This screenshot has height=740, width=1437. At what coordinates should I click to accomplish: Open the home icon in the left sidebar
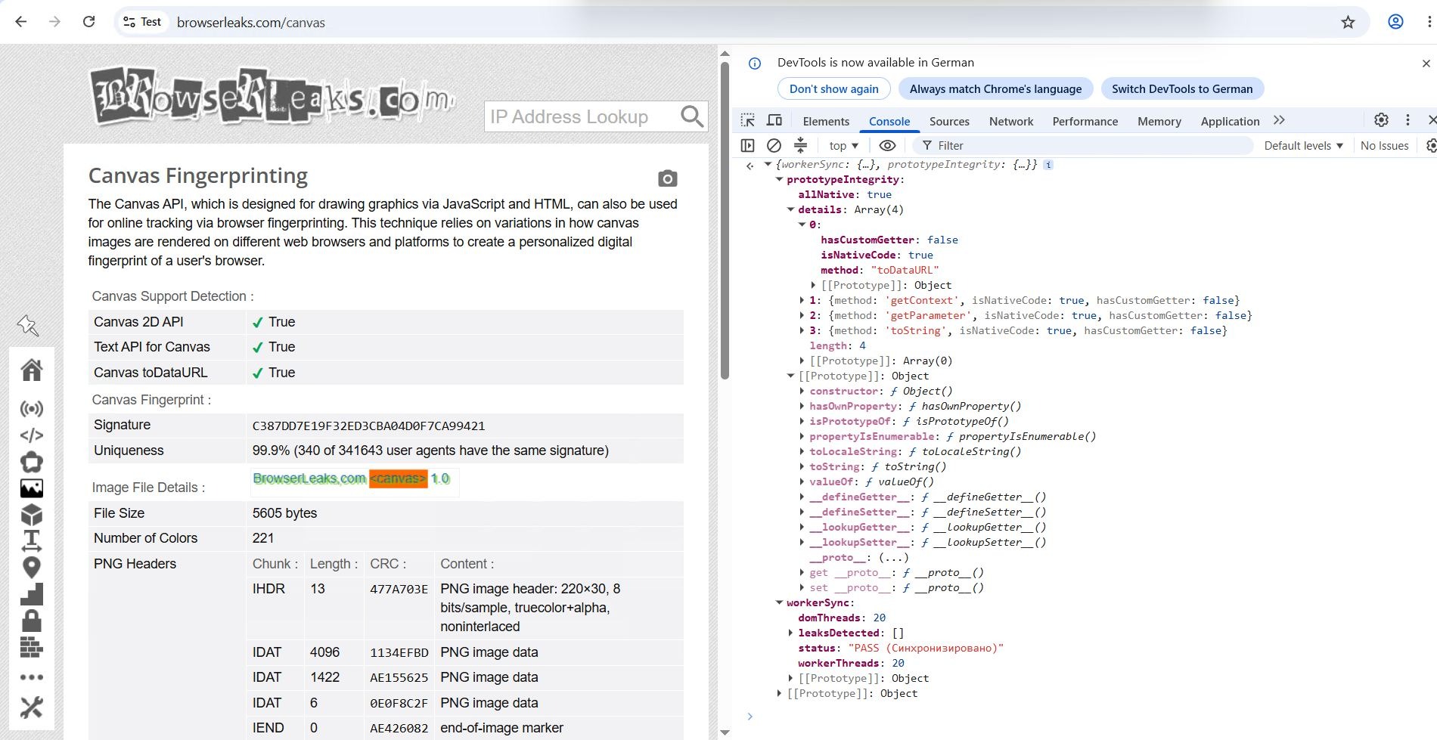32,370
